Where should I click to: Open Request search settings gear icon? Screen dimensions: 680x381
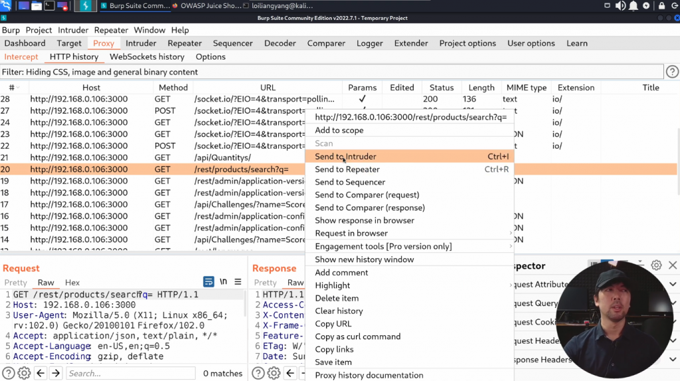(24, 373)
